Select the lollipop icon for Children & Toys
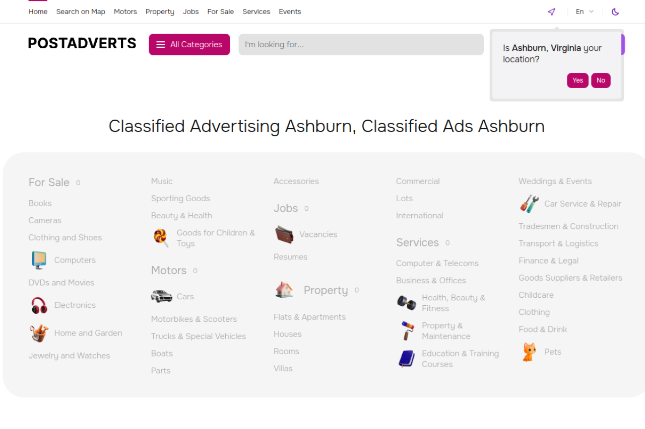Image resolution: width=645 pixels, height=429 pixels. [161, 237]
